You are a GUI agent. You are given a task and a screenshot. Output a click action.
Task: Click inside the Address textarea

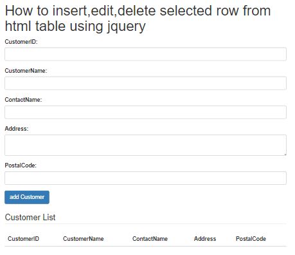[145, 145]
